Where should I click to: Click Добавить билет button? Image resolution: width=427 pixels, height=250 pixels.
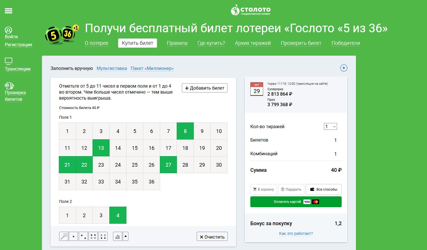205,88
